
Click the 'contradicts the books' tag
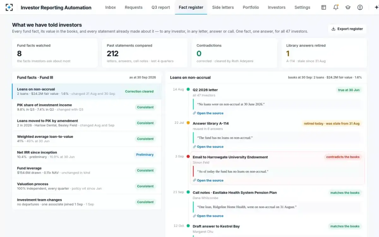click(343, 157)
